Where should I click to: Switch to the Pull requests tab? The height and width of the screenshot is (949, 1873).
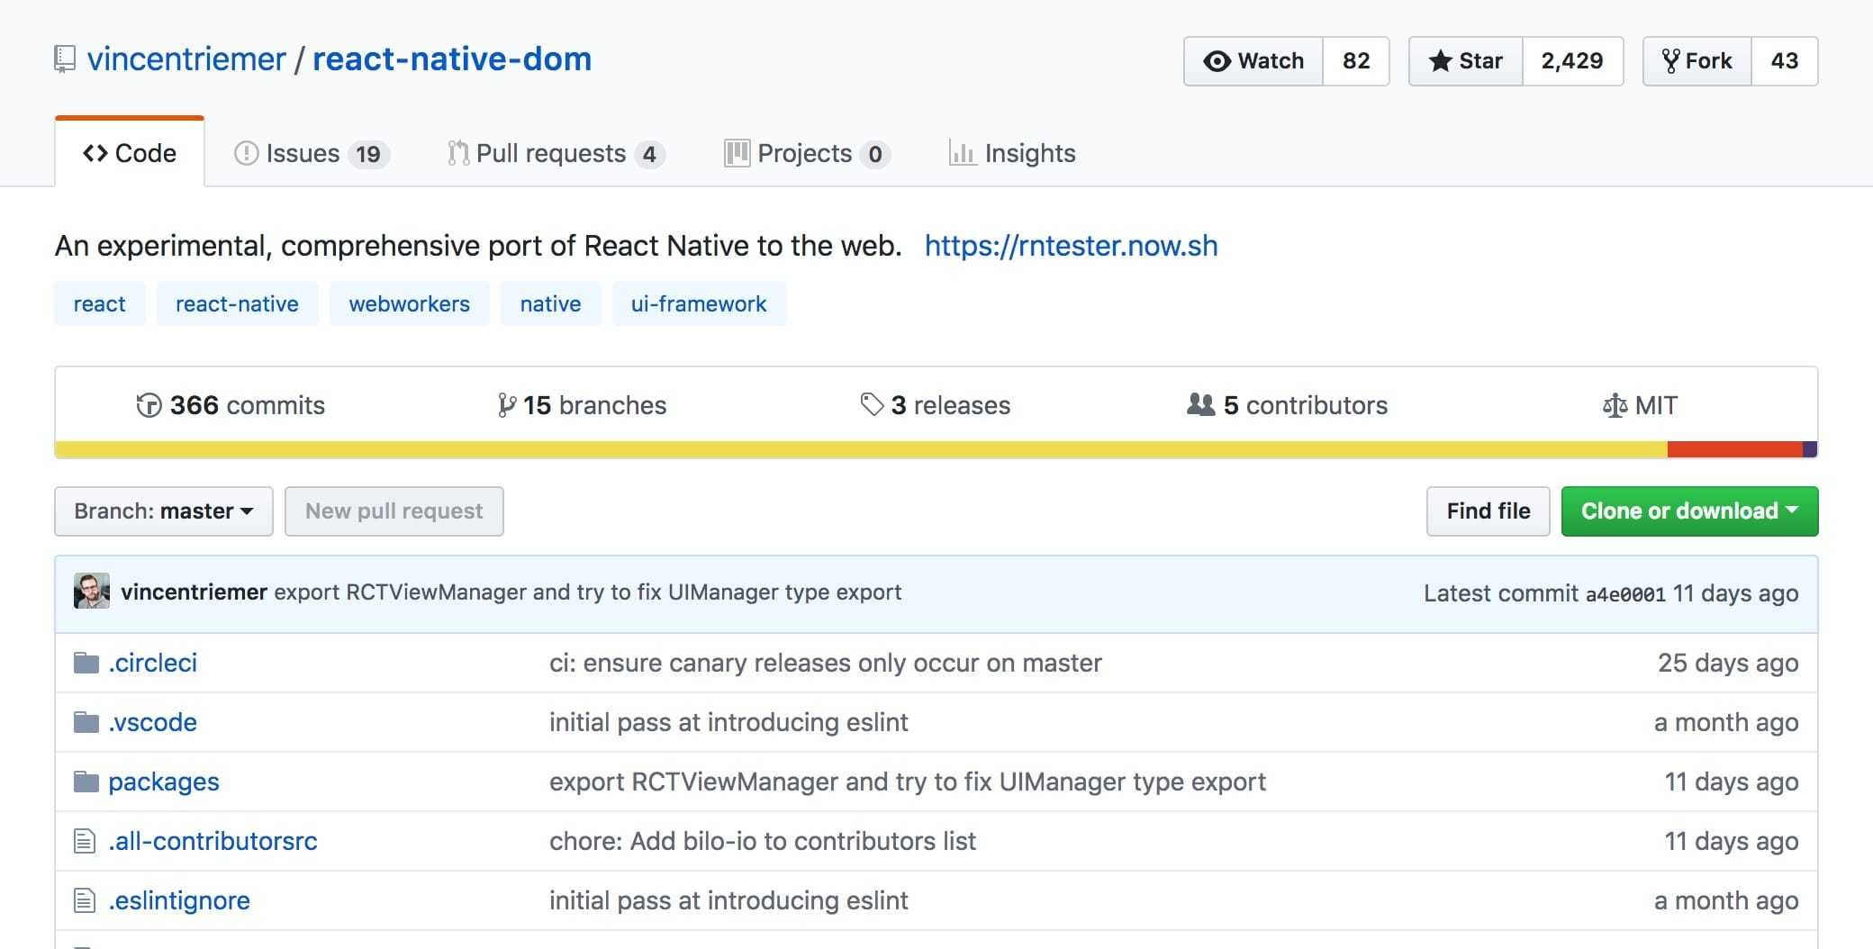tap(556, 153)
